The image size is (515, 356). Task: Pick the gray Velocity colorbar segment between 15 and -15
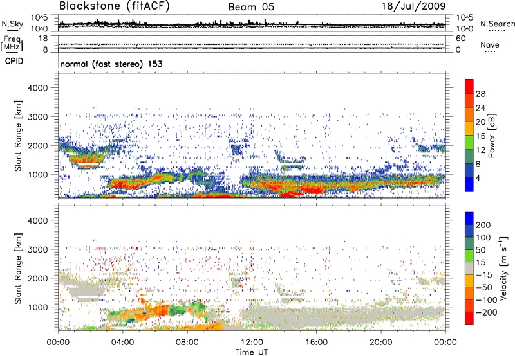pos(469,268)
